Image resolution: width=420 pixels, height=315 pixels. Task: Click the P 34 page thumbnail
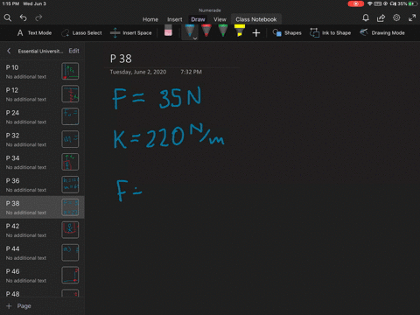[x=70, y=162]
